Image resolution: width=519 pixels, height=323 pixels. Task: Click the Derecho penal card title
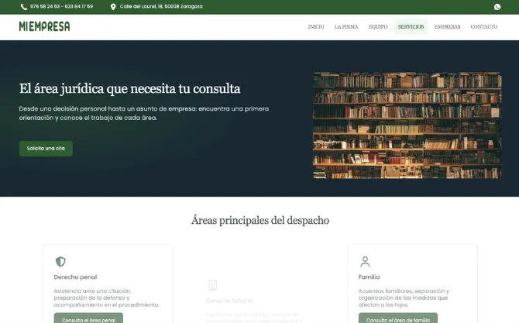click(x=75, y=277)
